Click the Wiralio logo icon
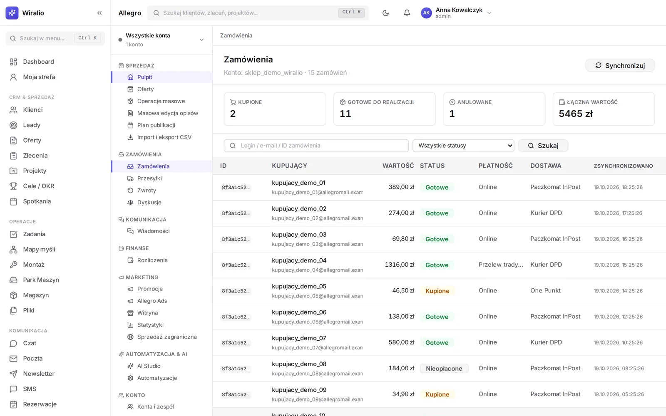 (x=12, y=13)
